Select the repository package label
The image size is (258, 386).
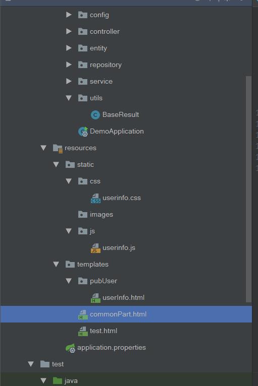(x=106, y=65)
